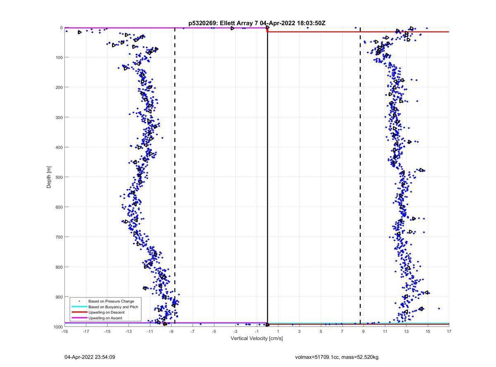Click the negative five '-5' x-axis tick

[214, 331]
